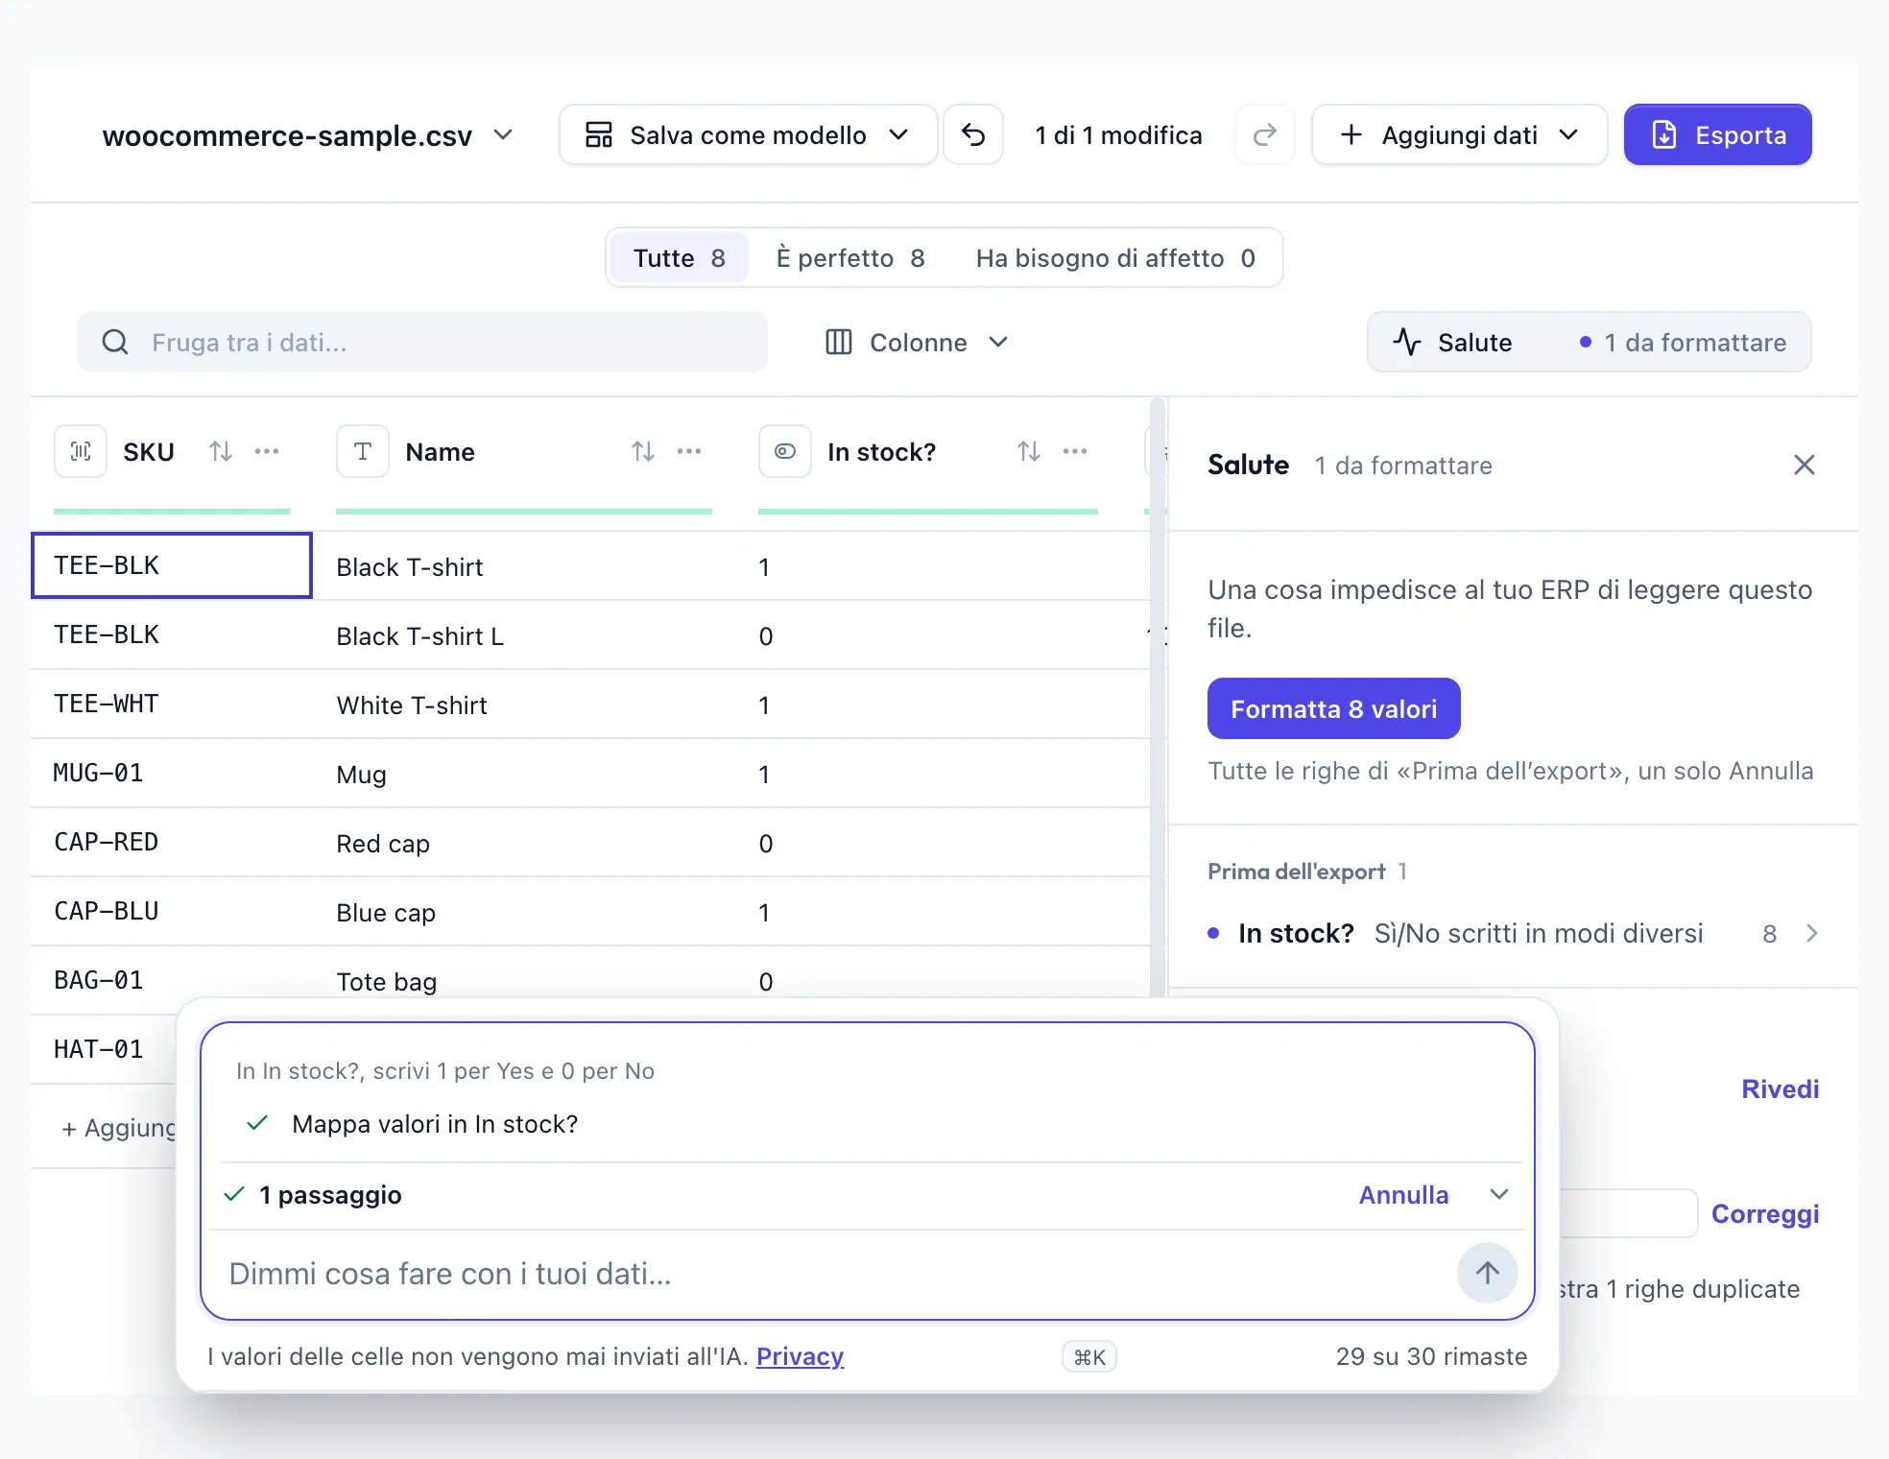Click the Name column text type icon
Image resolution: width=1889 pixels, height=1459 pixels.
click(x=363, y=451)
